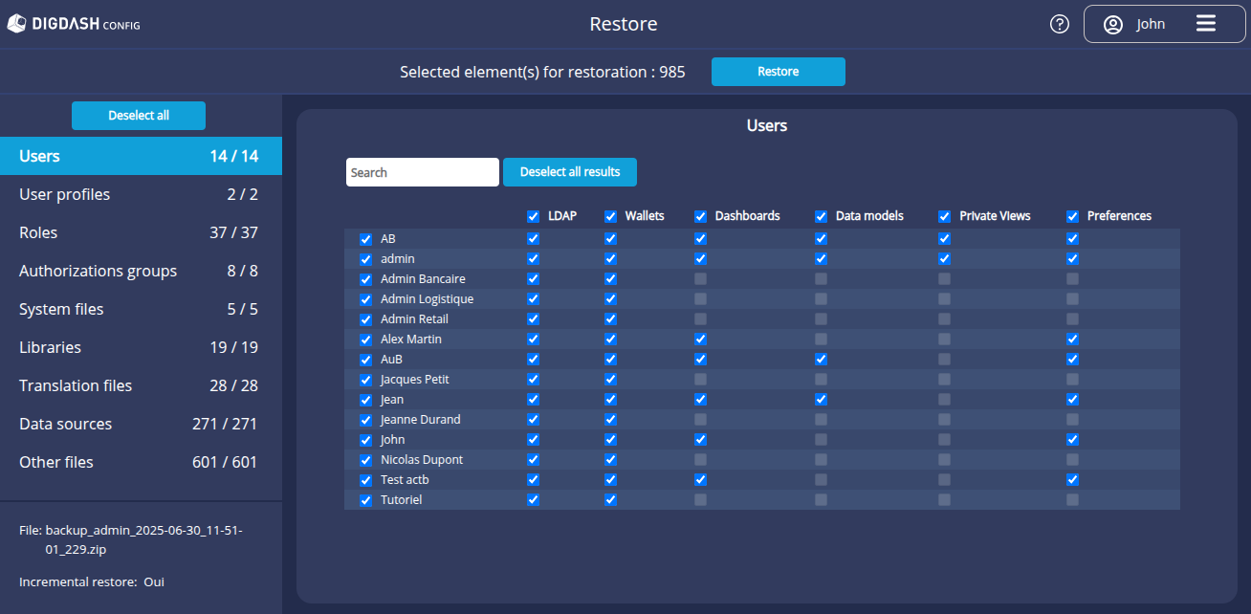Toggle the Wallets column header checkbox
The image size is (1251, 614).
pos(610,215)
